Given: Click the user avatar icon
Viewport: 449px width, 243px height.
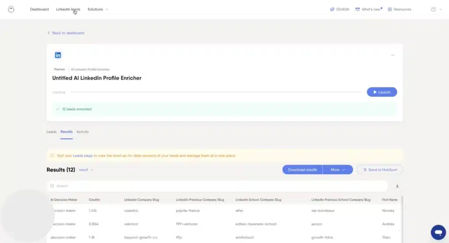Looking at the screenshot, I should [x=434, y=9].
